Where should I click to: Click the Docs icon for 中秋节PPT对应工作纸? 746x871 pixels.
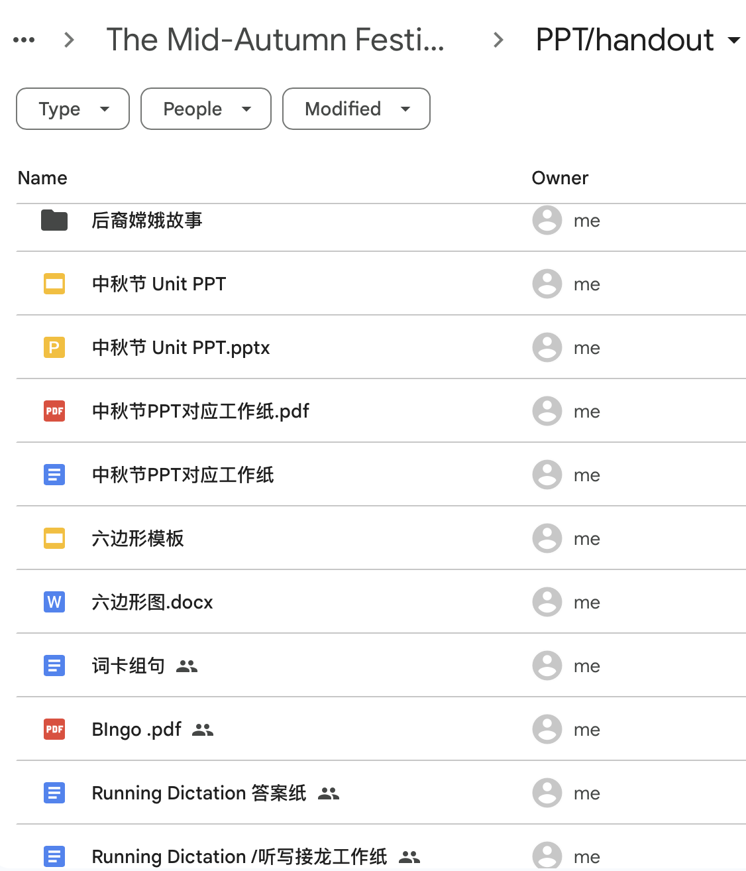tap(54, 475)
